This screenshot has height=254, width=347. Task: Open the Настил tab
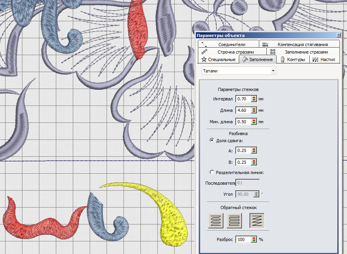pos(325,59)
